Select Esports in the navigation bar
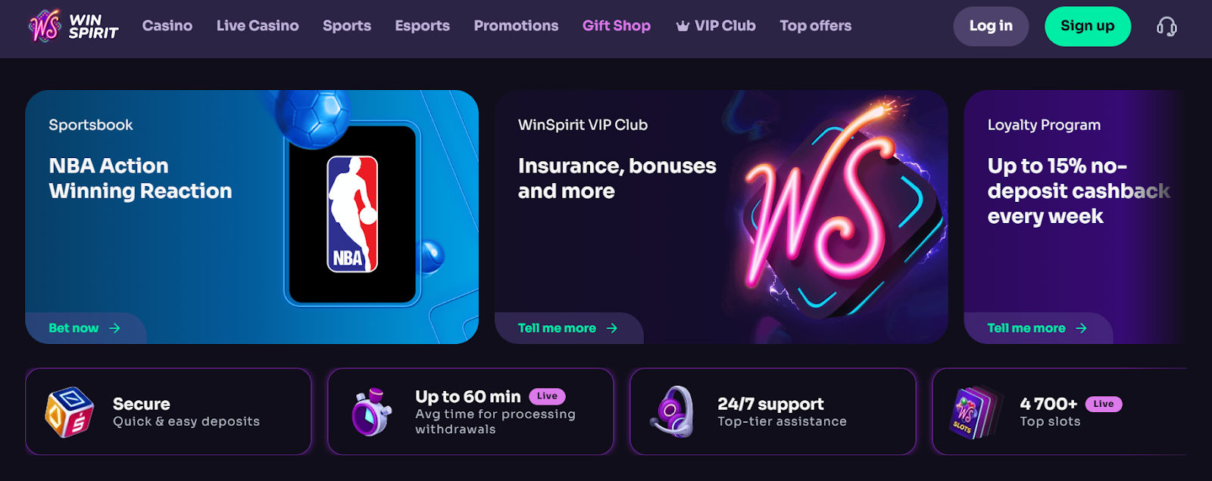The height and width of the screenshot is (481, 1212). click(x=423, y=26)
